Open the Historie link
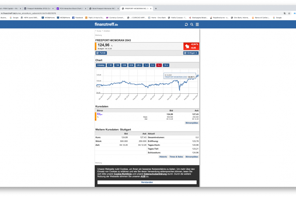The image size is (296, 197). pyautogui.click(x=163, y=157)
